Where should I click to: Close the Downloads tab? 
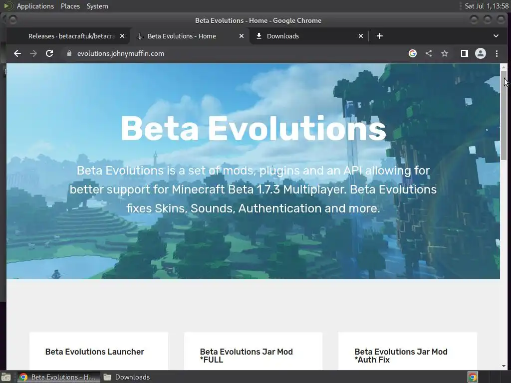(x=361, y=36)
